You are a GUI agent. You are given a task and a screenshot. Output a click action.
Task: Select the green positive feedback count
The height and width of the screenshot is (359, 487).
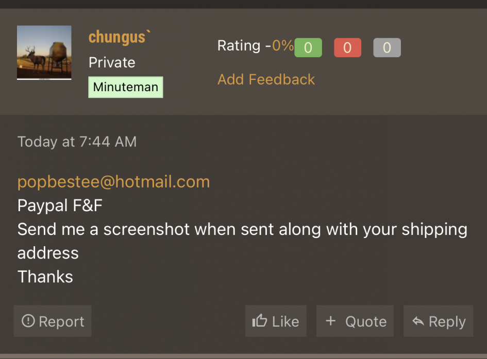point(308,47)
